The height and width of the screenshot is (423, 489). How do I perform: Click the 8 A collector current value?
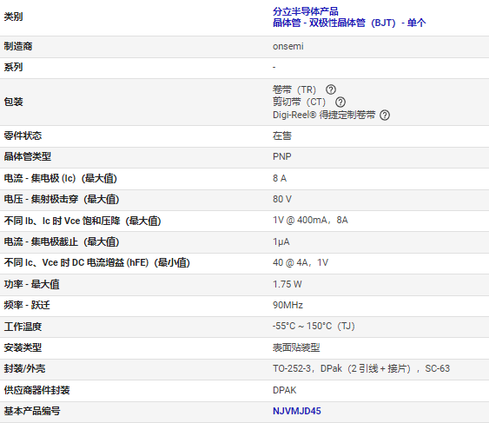click(x=280, y=178)
